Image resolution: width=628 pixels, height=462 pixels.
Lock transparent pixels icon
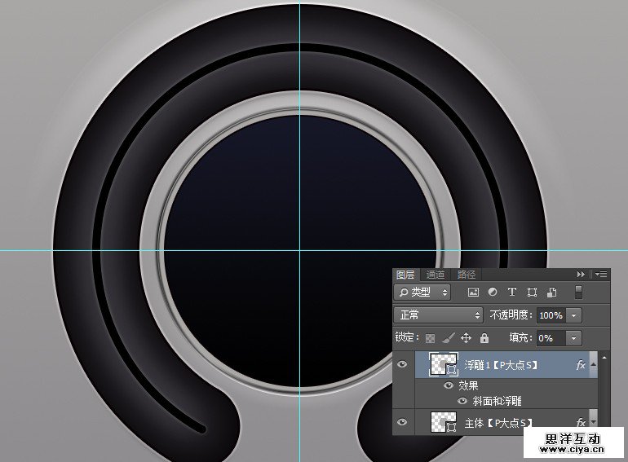pyautogui.click(x=430, y=337)
